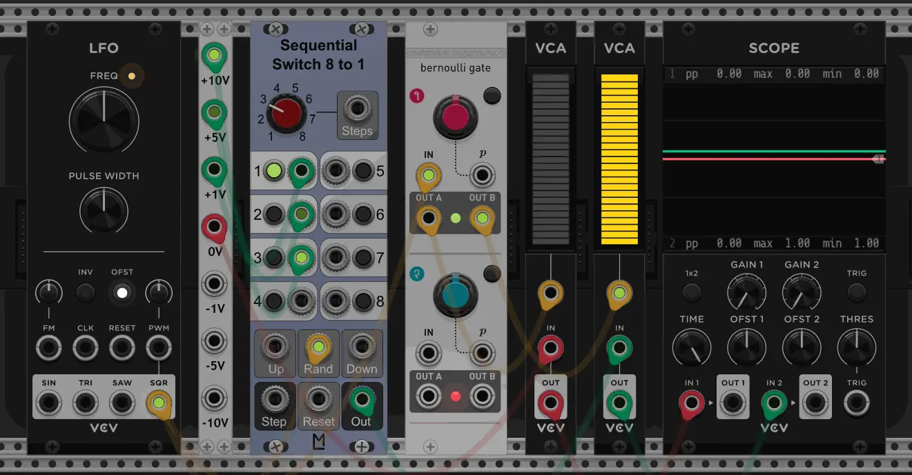Click the Sequential Switch Reset jack
Image resolution: width=912 pixels, height=475 pixels.
[x=318, y=398]
